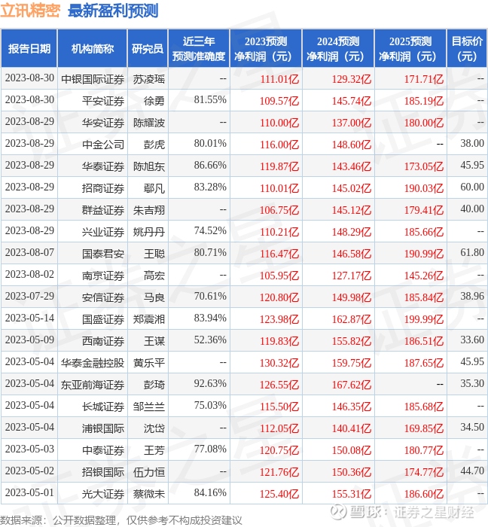Image resolution: width=488 pixels, height=527 pixels.
Task: Click the 报告日期 column header
Action: click(29, 49)
